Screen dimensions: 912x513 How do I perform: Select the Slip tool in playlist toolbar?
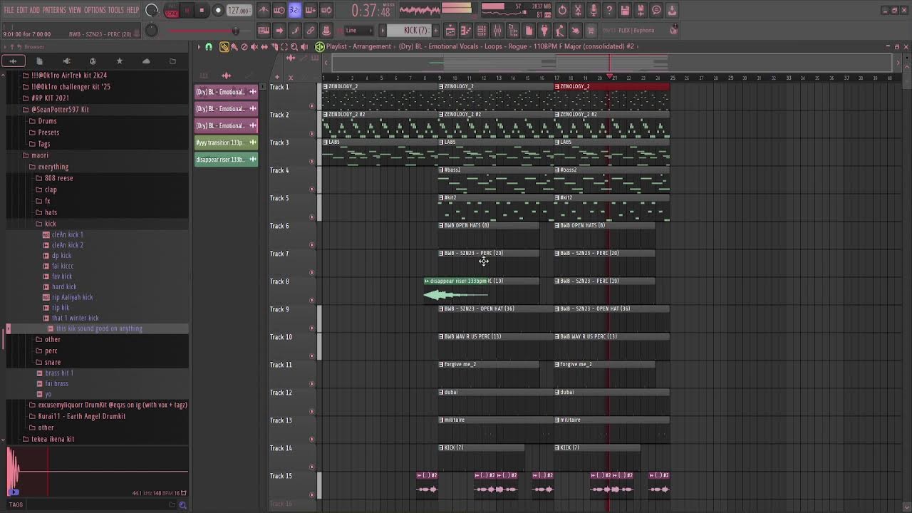[x=264, y=47]
